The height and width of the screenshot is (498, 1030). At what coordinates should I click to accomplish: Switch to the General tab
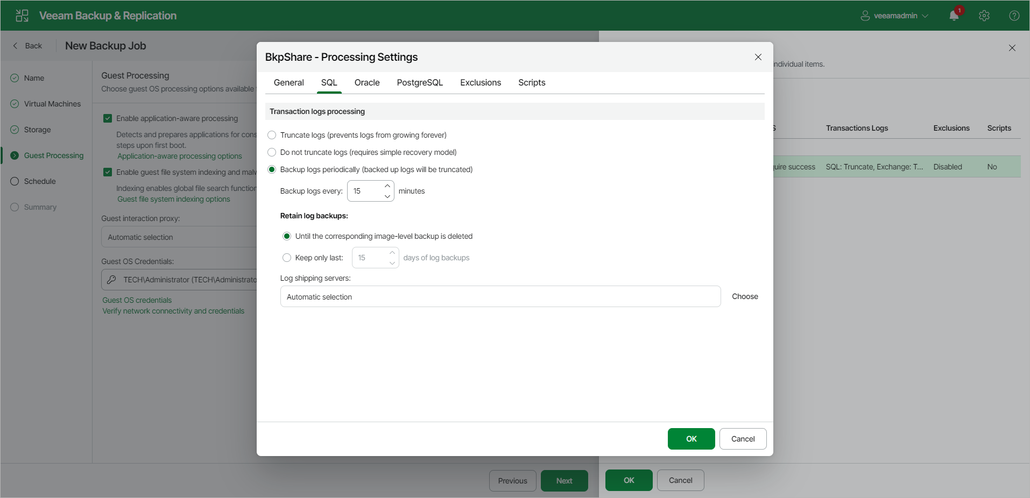(x=289, y=82)
